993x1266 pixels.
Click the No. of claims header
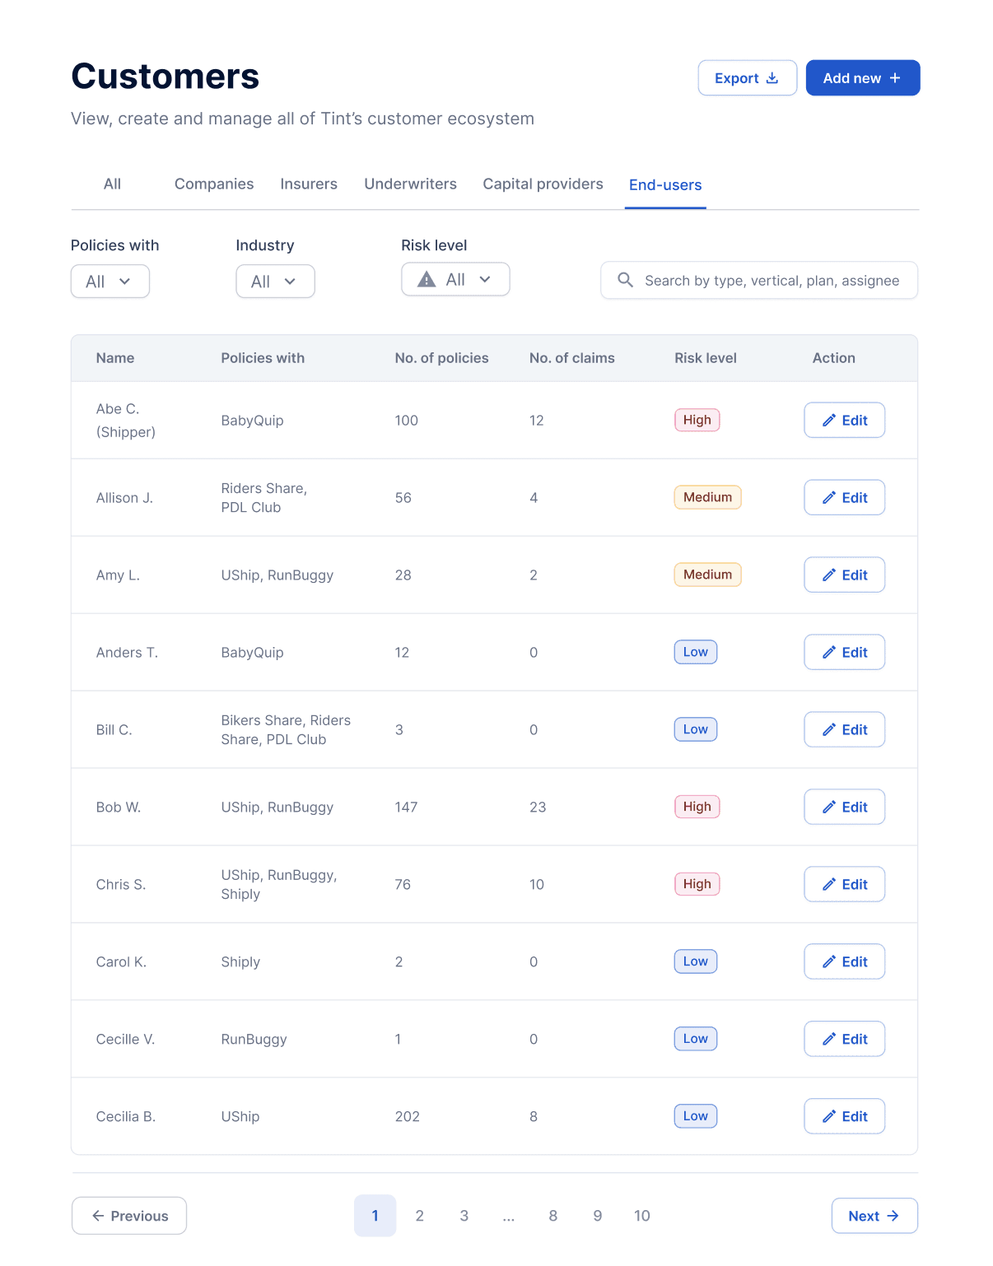pos(572,358)
